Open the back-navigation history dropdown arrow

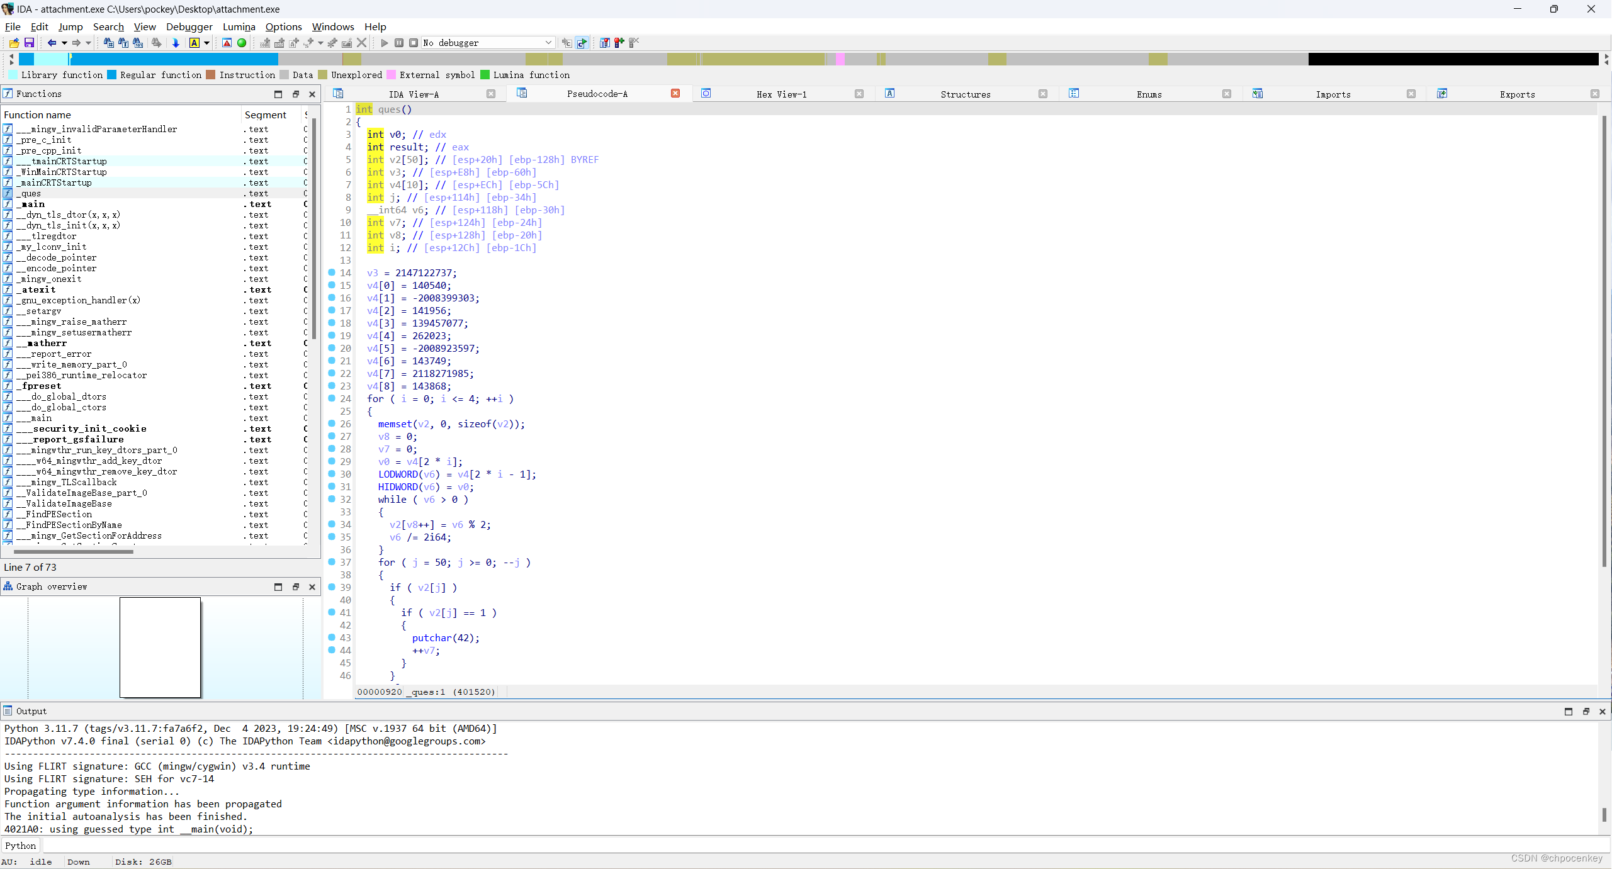64,43
